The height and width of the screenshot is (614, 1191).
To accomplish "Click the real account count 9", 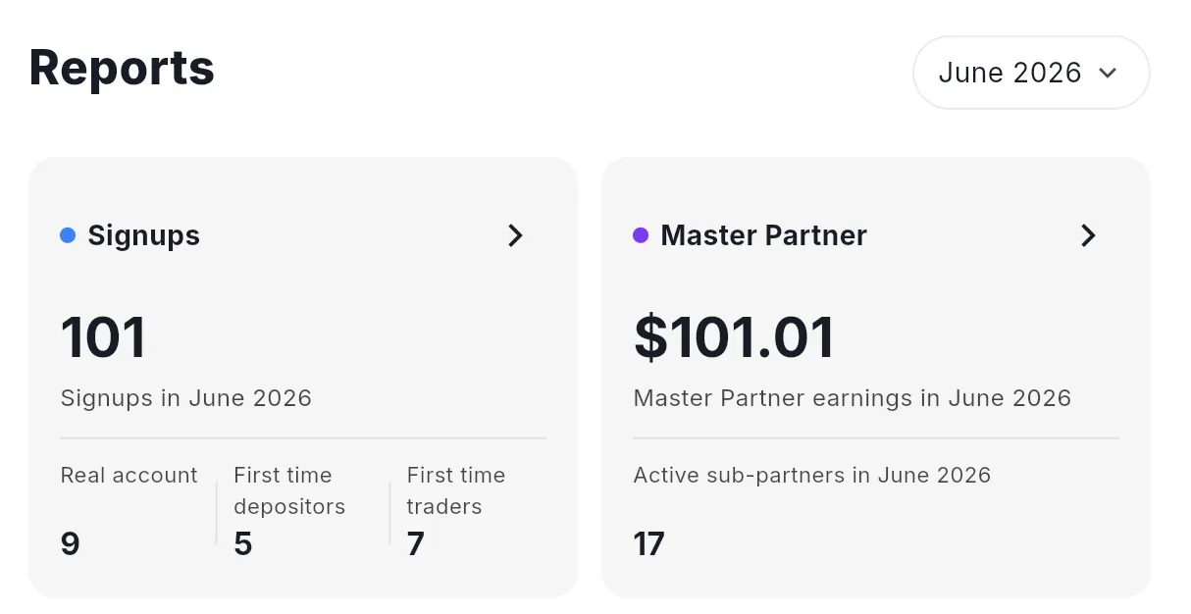I will (x=70, y=543).
